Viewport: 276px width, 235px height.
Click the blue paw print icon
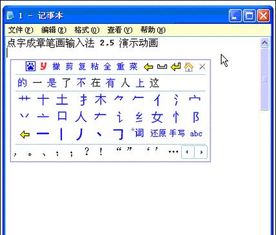pyautogui.click(x=30, y=66)
